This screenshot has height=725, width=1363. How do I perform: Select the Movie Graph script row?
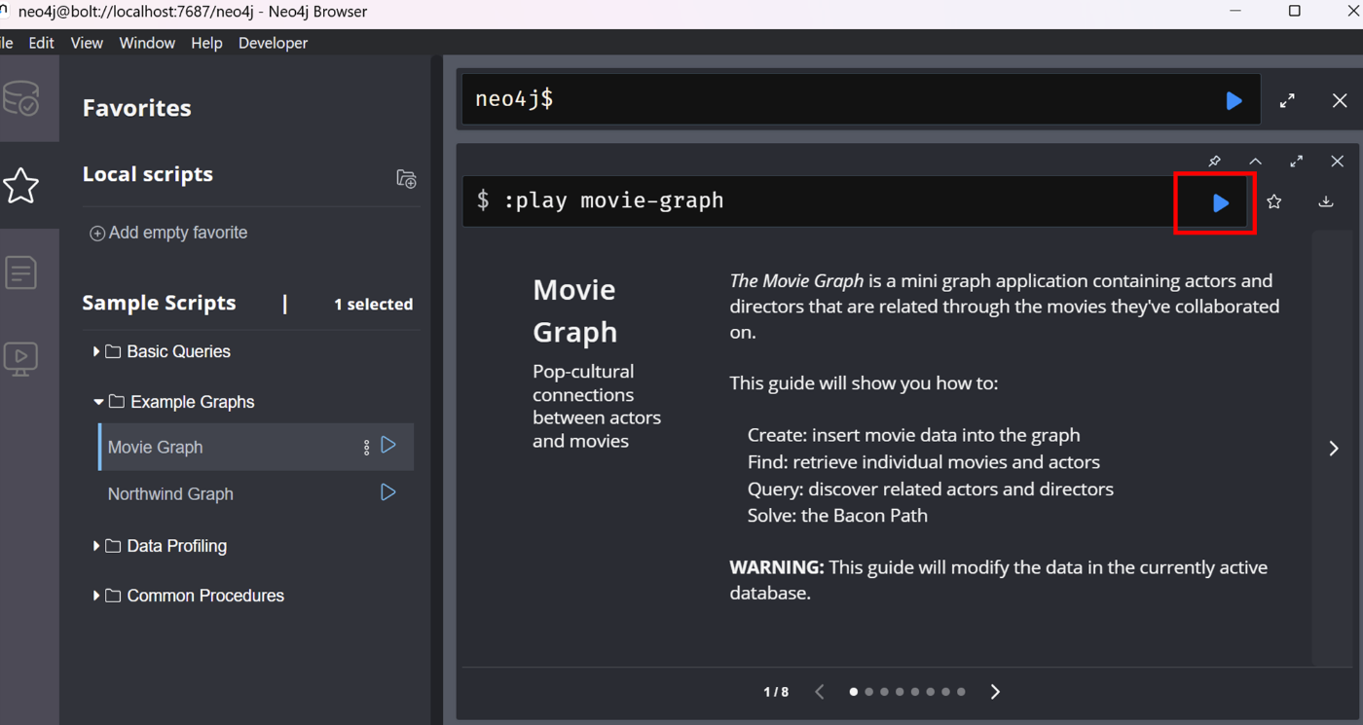256,447
